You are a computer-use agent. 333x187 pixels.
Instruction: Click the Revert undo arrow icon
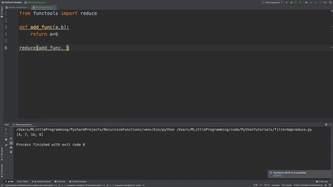point(325,2)
